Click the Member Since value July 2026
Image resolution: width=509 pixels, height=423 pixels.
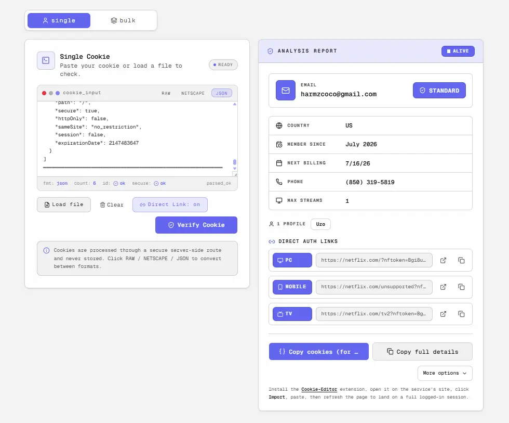pos(361,144)
